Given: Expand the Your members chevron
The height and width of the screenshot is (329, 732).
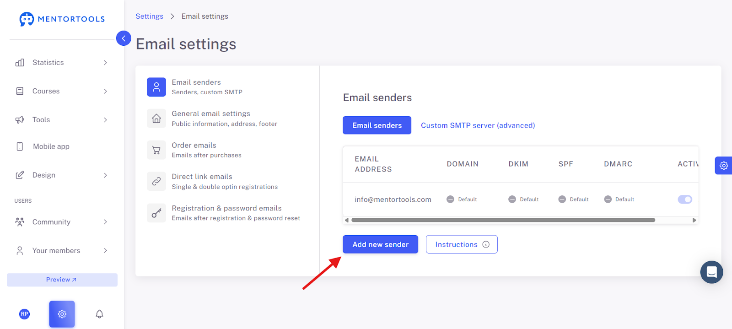Looking at the screenshot, I should 105,251.
